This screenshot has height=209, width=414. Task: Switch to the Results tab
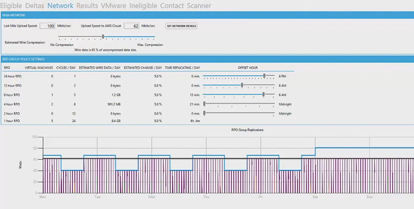(87, 6)
